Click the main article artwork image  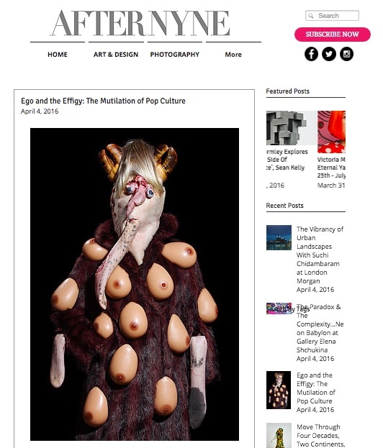tap(135, 284)
